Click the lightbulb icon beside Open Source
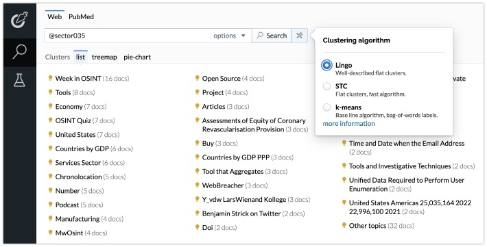The width and height of the screenshot is (487, 247). 197,78
